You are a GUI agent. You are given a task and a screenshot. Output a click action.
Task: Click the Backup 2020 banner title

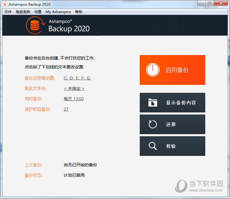[x=69, y=29]
